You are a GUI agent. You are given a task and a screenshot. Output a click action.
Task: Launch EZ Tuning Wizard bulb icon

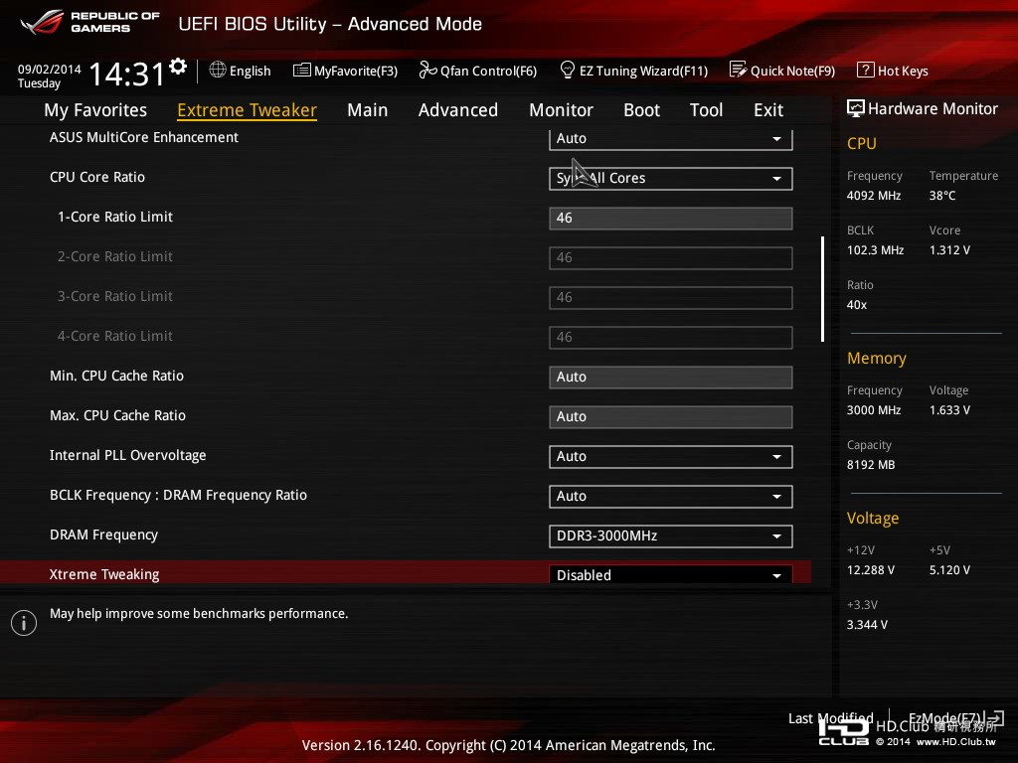568,70
